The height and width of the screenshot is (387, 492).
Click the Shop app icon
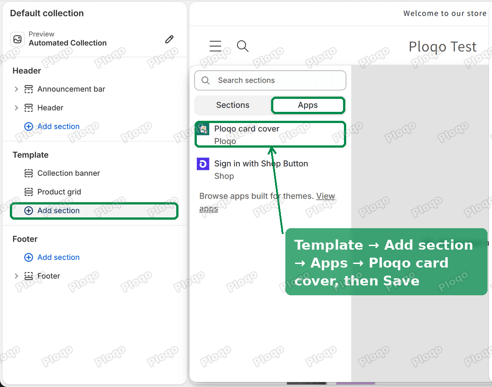[x=203, y=164]
